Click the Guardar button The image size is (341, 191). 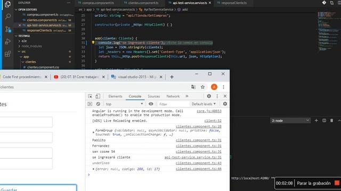pyautogui.click(x=38, y=188)
